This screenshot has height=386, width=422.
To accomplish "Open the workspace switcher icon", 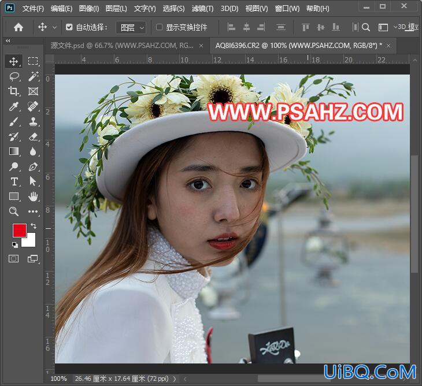I will (383, 27).
